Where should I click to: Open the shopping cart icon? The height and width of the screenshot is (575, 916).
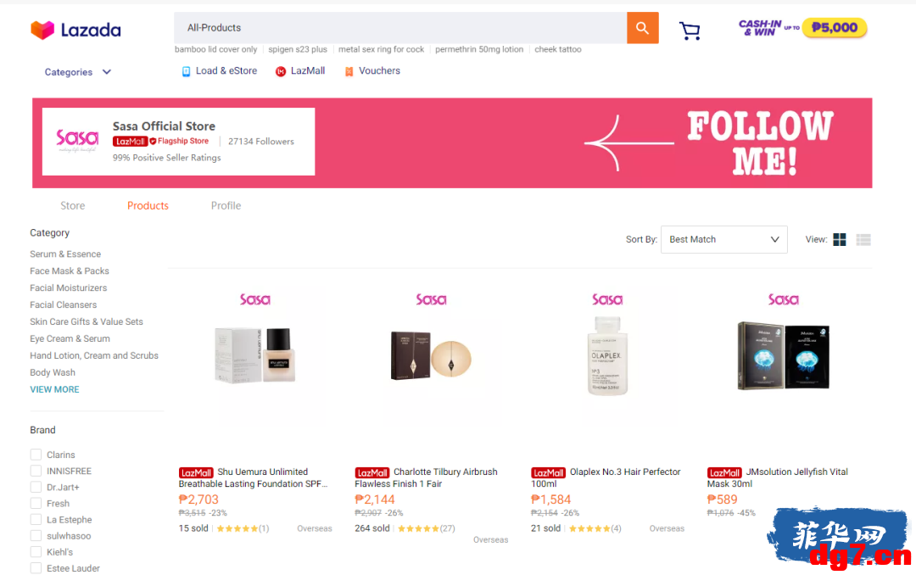[690, 31]
